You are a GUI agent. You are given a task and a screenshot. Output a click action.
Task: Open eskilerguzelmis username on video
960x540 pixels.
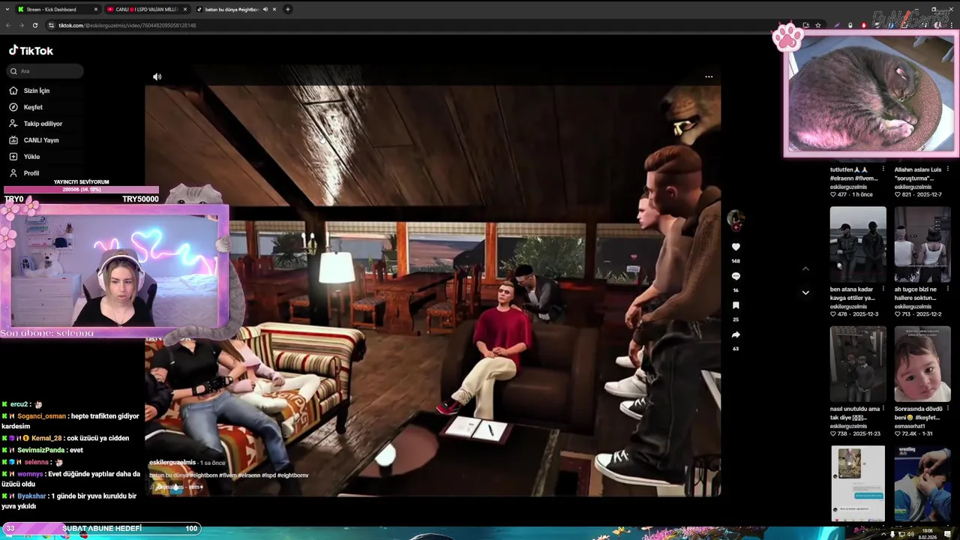(x=172, y=463)
